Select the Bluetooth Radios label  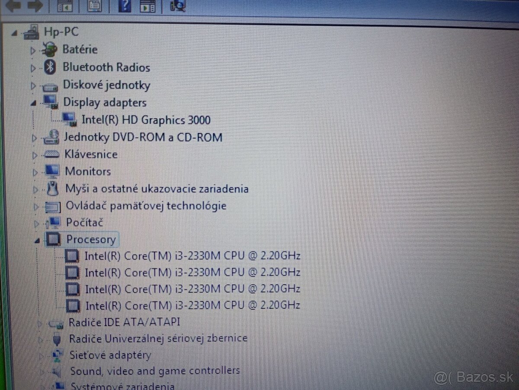[x=106, y=67]
